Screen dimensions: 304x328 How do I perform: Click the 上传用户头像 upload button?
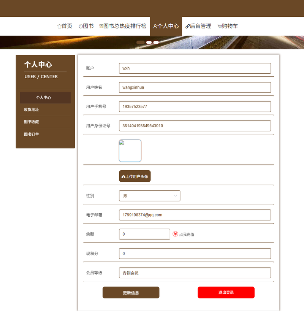pyautogui.click(x=135, y=176)
